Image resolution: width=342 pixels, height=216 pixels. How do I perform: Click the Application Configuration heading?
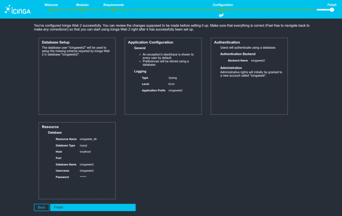pyautogui.click(x=151, y=42)
